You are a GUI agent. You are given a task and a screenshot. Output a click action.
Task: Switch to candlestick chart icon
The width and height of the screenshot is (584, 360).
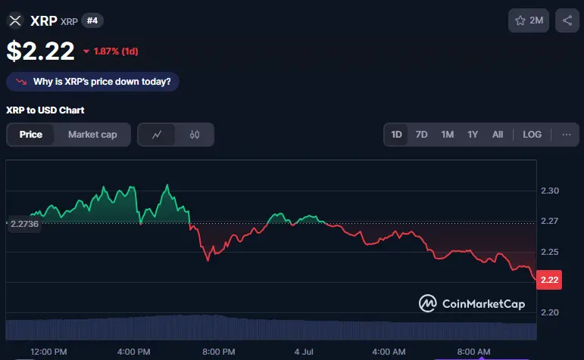(195, 135)
